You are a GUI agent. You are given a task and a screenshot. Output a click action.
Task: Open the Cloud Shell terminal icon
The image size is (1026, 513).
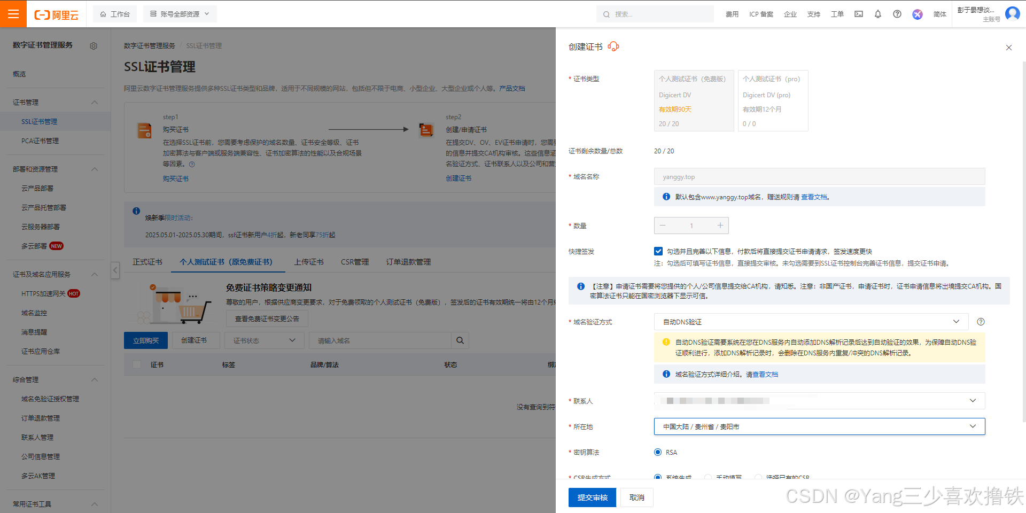click(859, 14)
